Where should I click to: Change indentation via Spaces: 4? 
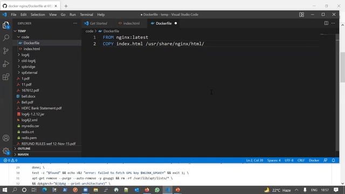click(x=274, y=161)
